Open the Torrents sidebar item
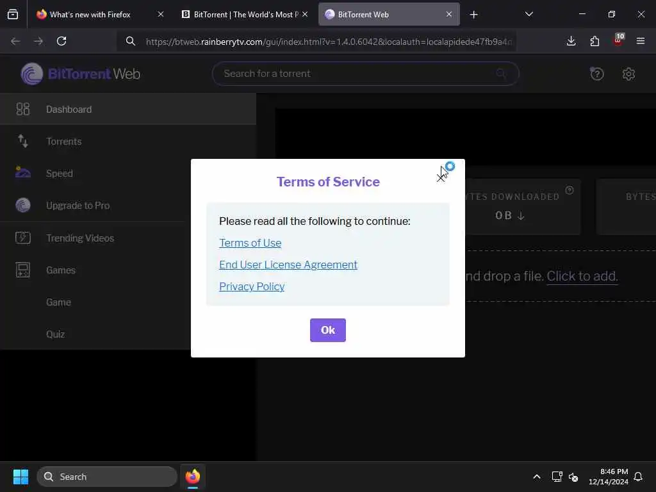Image resolution: width=656 pixels, height=492 pixels. (x=128, y=142)
